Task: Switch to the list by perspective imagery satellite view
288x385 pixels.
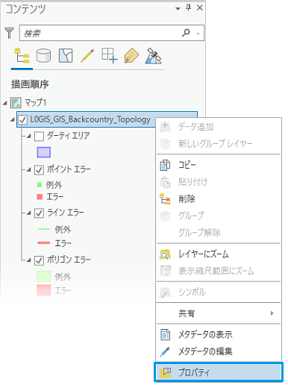Action: (x=153, y=56)
